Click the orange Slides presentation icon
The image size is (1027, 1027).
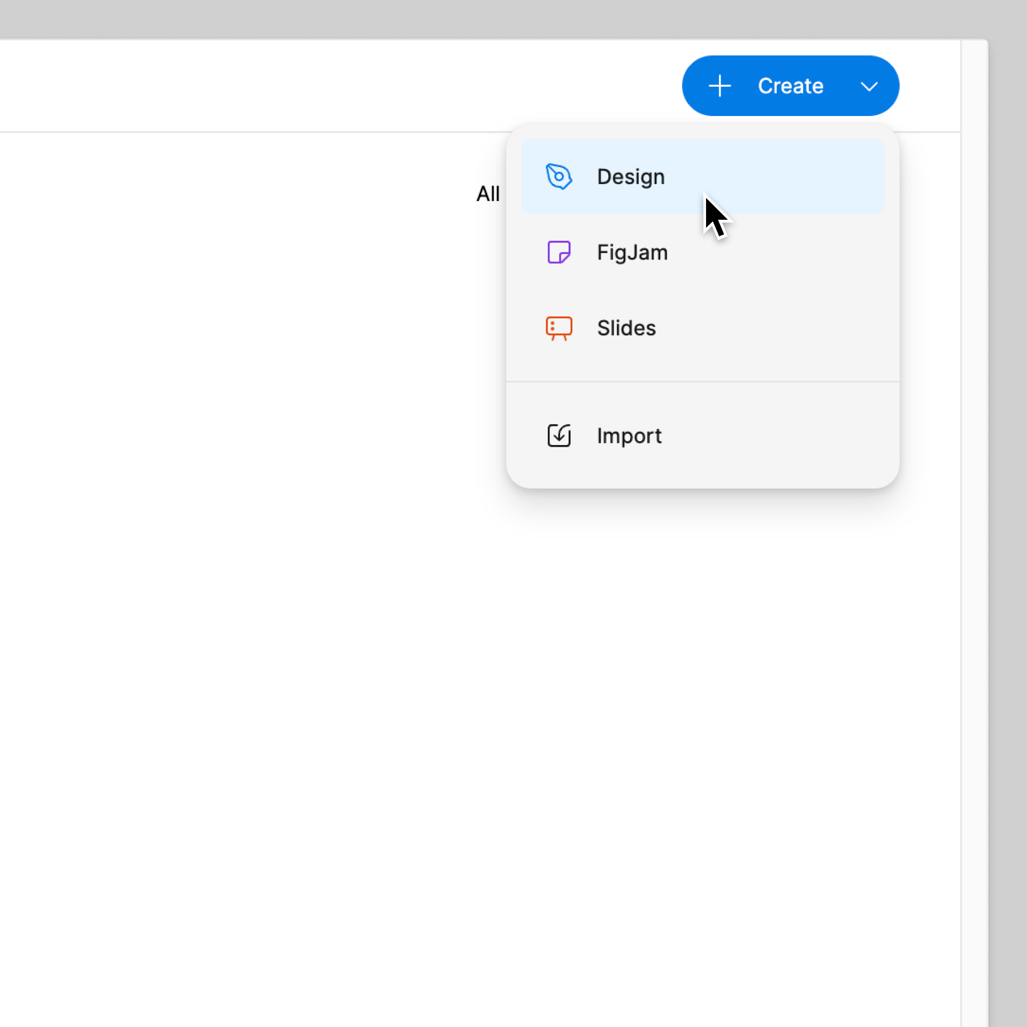[558, 328]
